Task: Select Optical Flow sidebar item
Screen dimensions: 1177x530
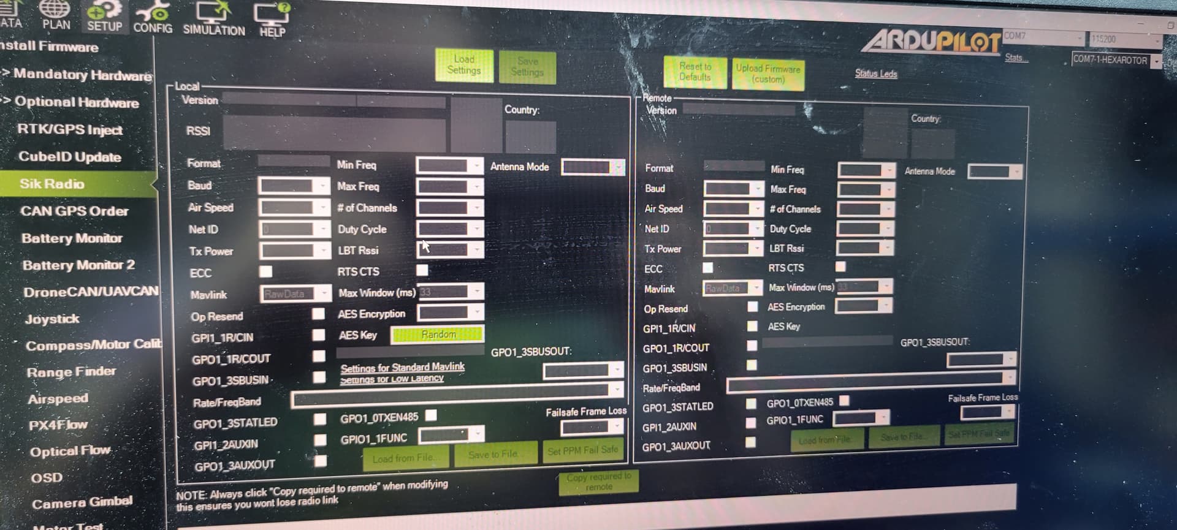Action: [x=70, y=451]
